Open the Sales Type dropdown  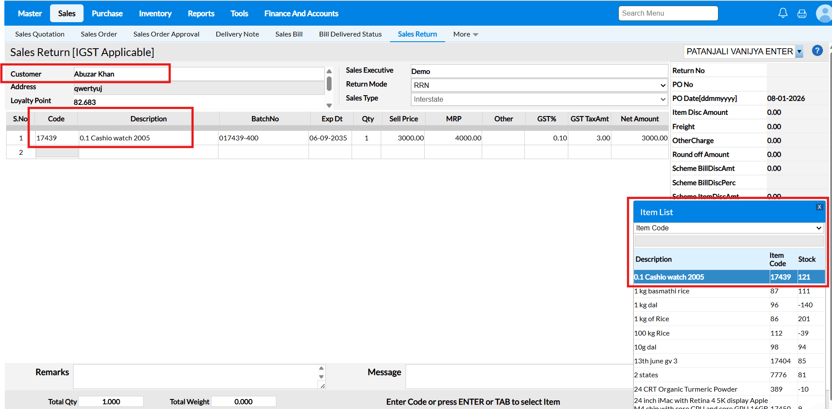(x=539, y=99)
